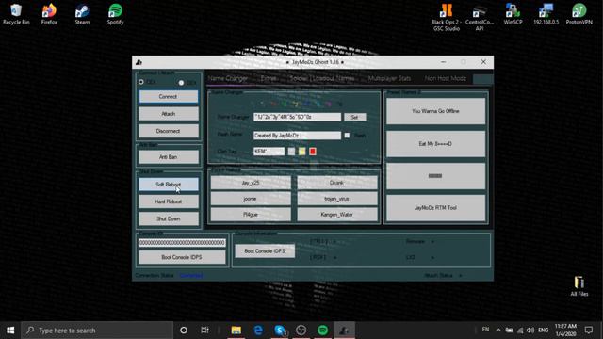Switch to the Multiplayer Stats tab

pos(389,78)
